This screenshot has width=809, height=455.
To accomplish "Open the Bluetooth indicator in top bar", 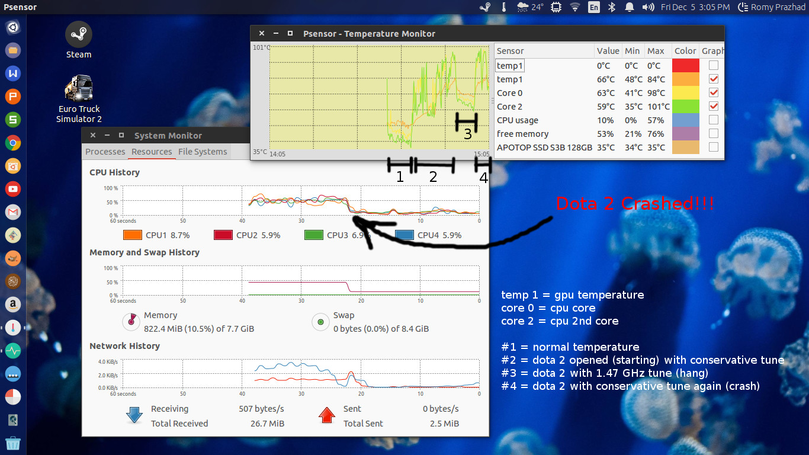I will pyautogui.click(x=613, y=7).
